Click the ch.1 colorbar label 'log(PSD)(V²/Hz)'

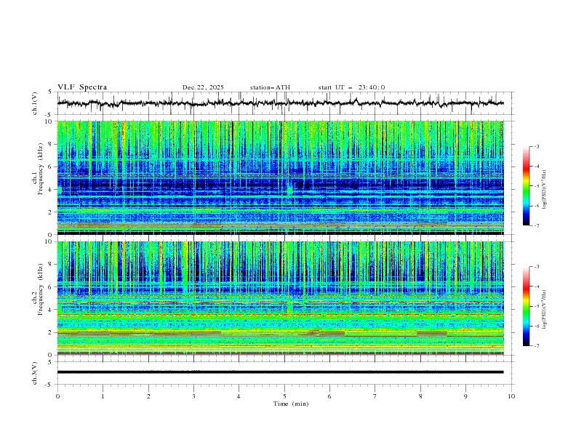point(544,190)
